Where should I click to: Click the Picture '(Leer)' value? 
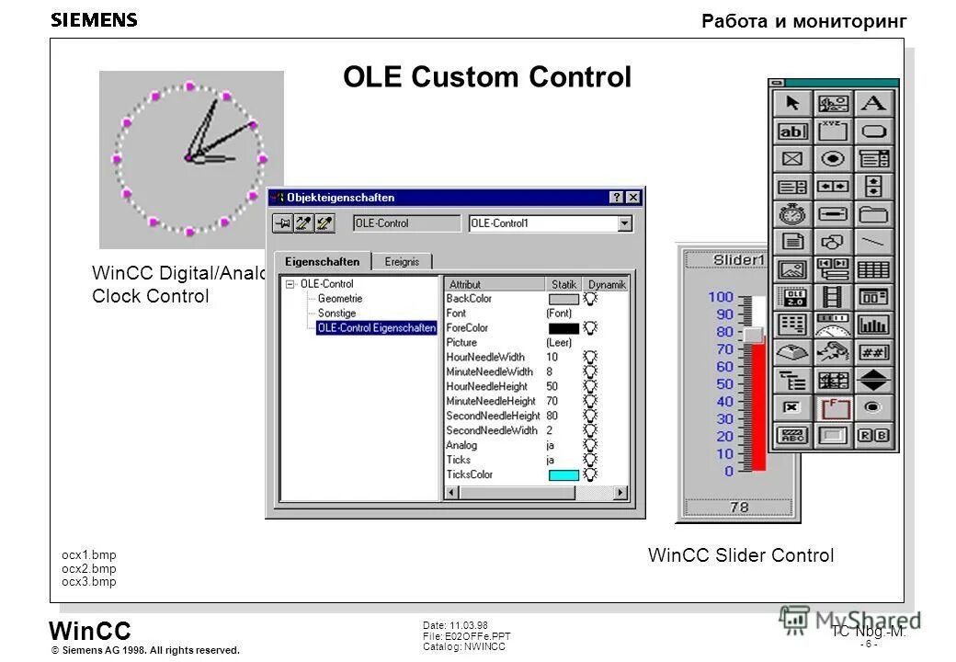[x=559, y=343]
